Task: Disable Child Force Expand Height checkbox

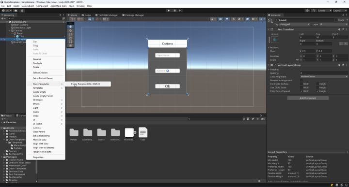Action: (x=317, y=91)
